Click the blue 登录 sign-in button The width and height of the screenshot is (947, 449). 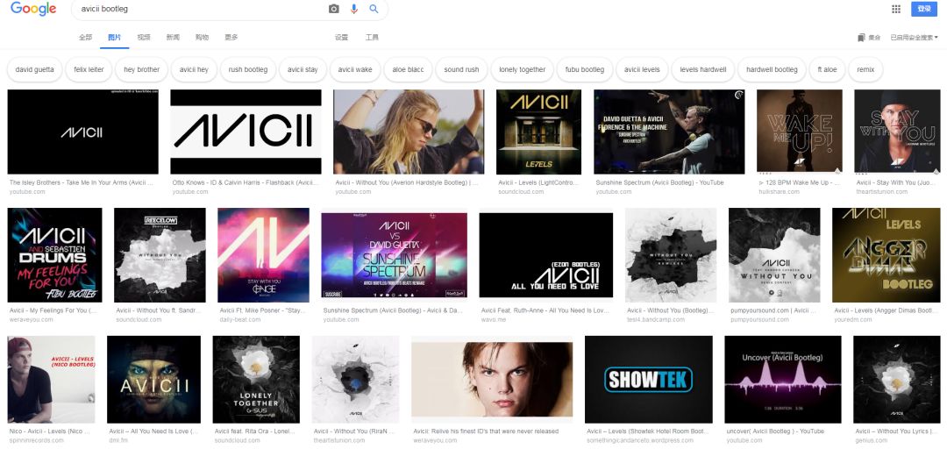(x=923, y=9)
